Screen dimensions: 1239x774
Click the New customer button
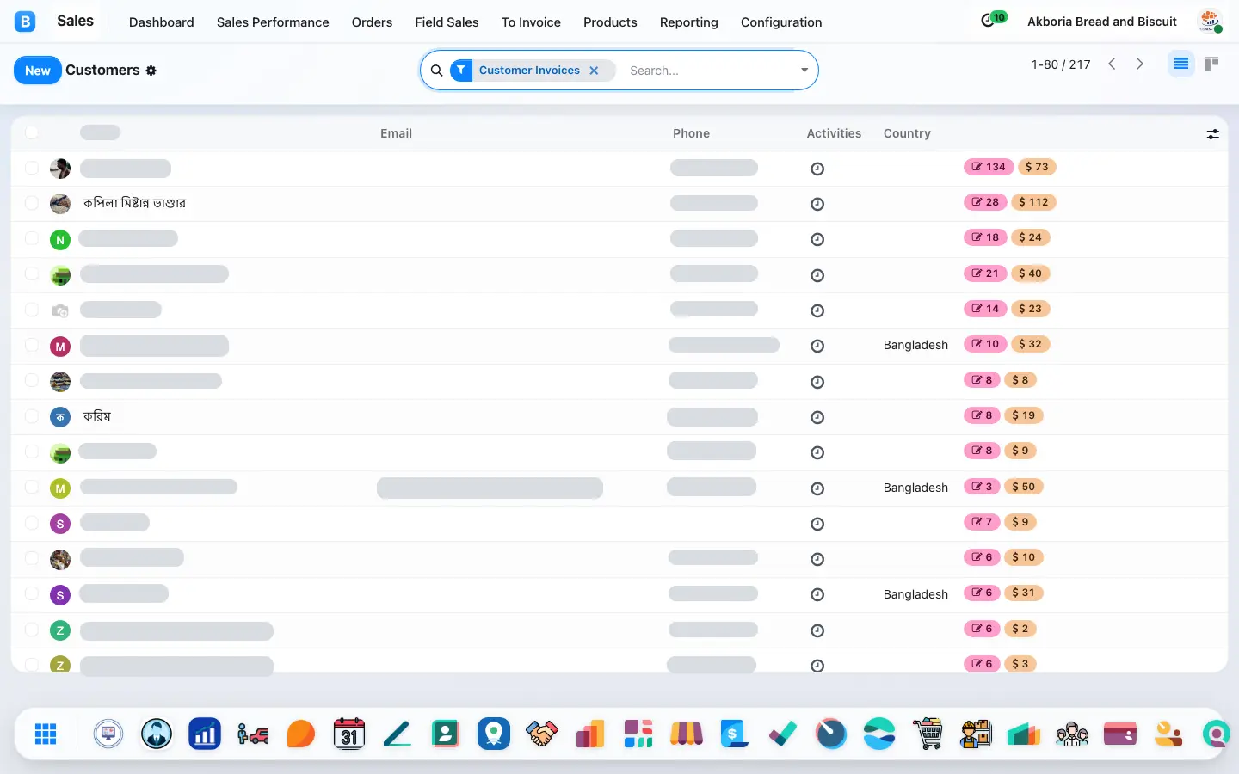38,71
